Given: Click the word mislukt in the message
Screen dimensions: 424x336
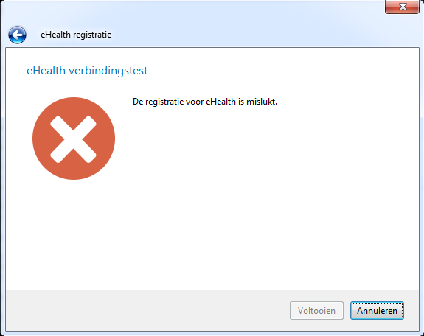Looking at the screenshot, I should (x=261, y=102).
